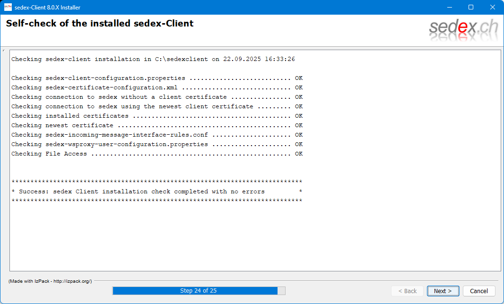Click the sedex-incoming-message-interface-rules.conf line
Image resolution: width=504 pixels, height=304 pixels.
(x=156, y=135)
